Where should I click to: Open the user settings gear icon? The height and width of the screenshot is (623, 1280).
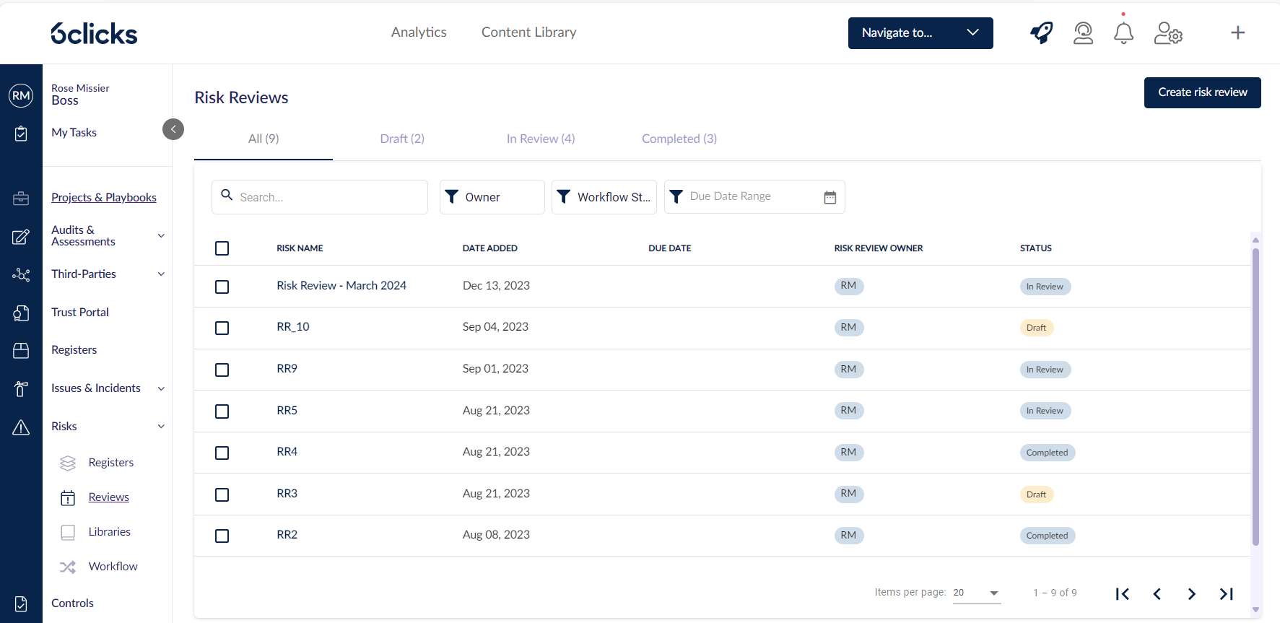click(1167, 33)
